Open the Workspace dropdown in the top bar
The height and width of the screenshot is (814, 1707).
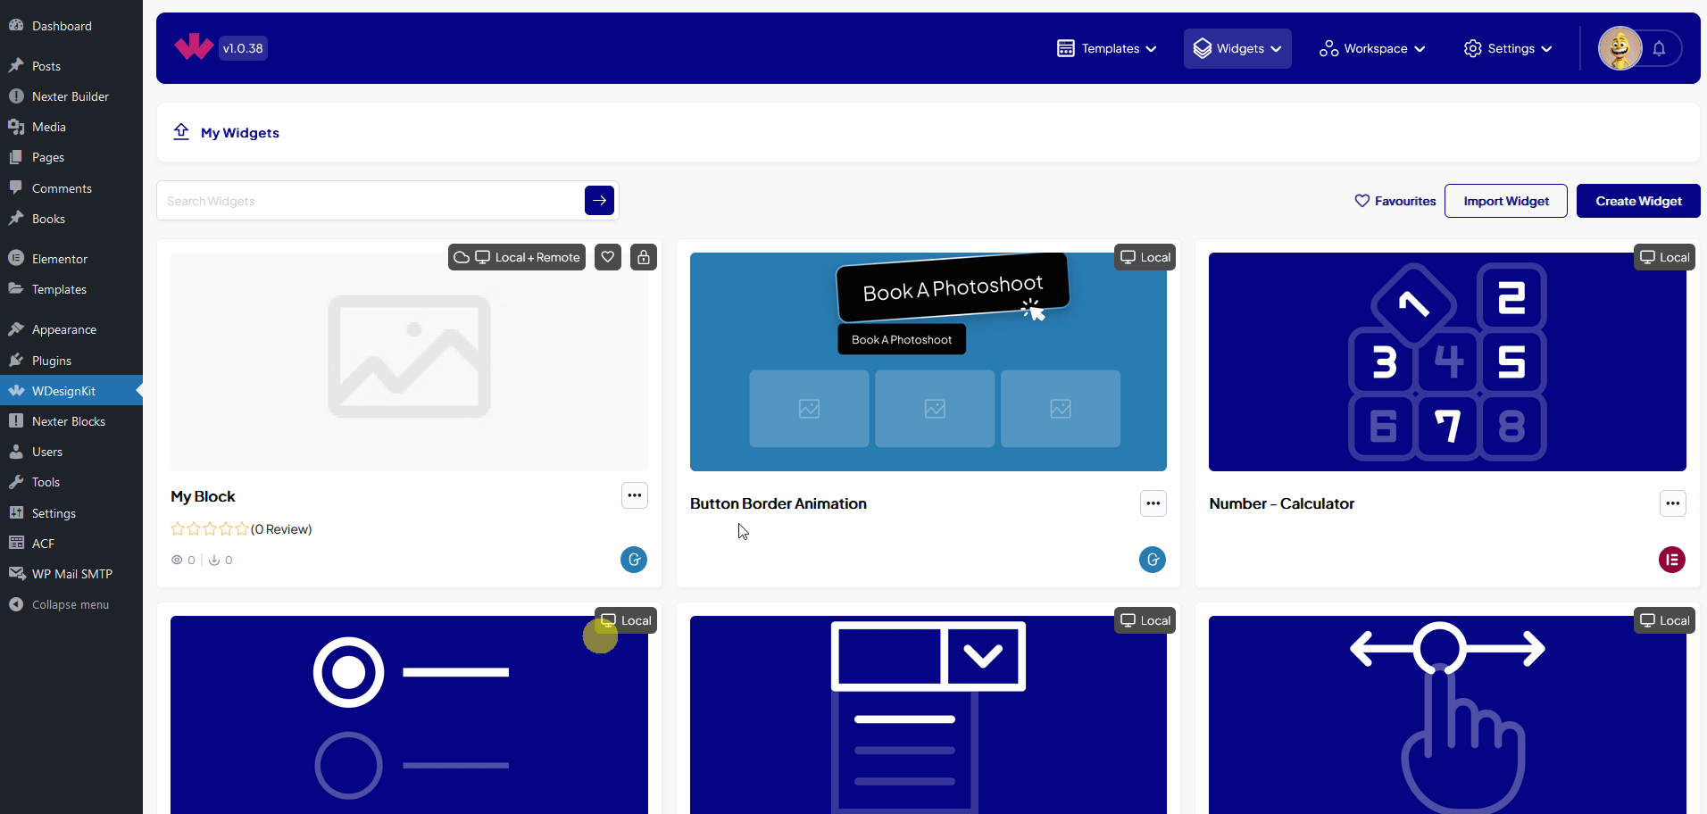click(1371, 48)
